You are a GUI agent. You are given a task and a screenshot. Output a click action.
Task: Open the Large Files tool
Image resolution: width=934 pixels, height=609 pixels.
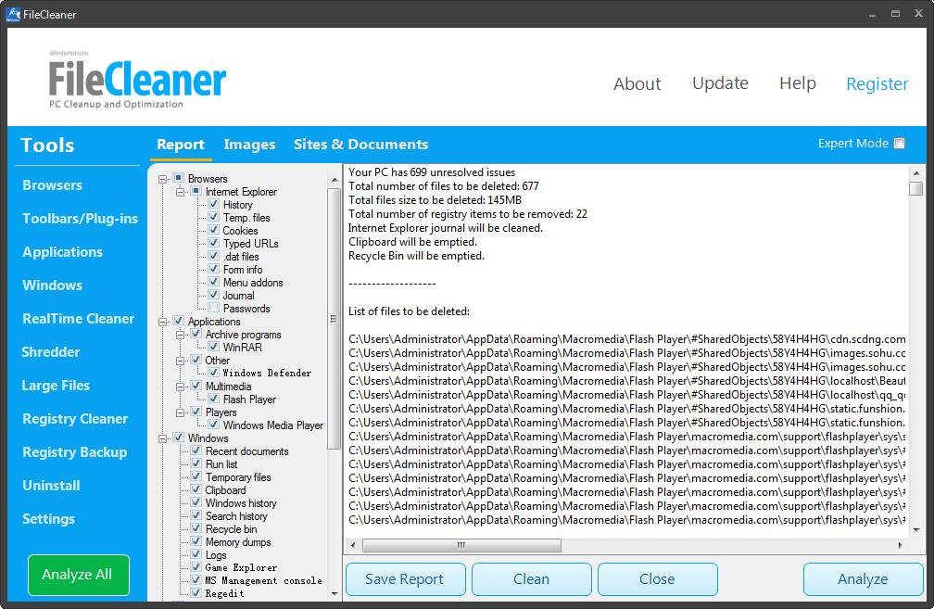[x=56, y=386]
